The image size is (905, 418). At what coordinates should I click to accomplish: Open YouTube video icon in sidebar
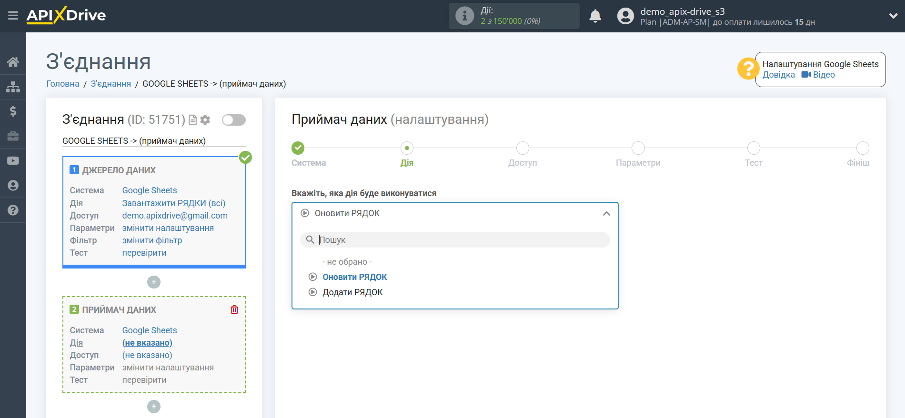(13, 161)
